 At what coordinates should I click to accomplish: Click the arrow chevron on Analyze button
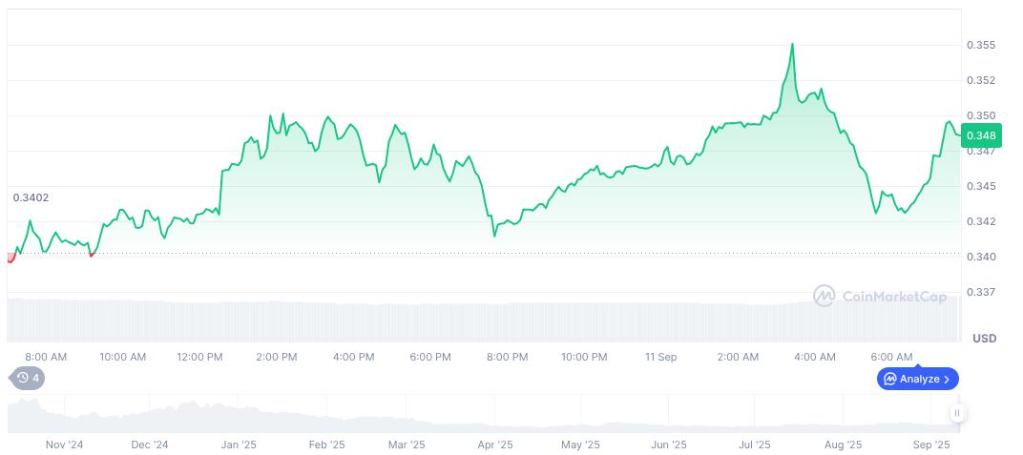tap(947, 379)
